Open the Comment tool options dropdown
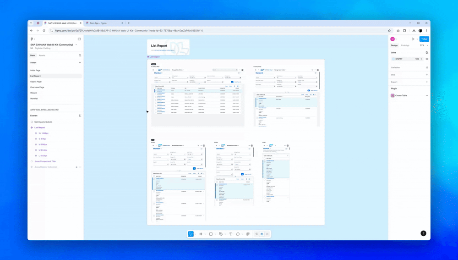The image size is (458, 260). pos(242,234)
